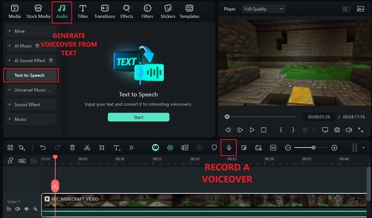Screen dimensions: 372x218
Task: Expand the Mine category
Action: 31,31
